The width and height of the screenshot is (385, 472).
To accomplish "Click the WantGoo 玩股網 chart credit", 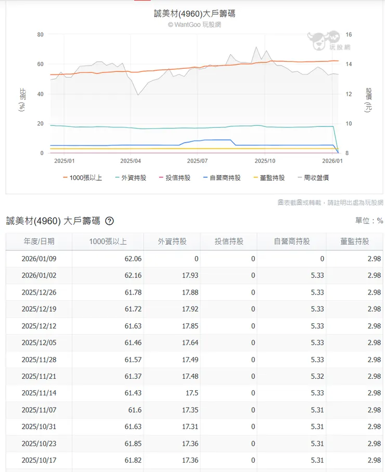I will (x=195, y=24).
